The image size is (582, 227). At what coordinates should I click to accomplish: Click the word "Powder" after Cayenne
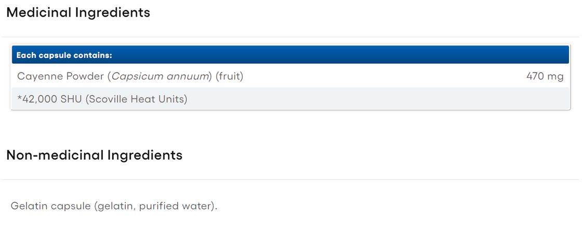(x=85, y=77)
